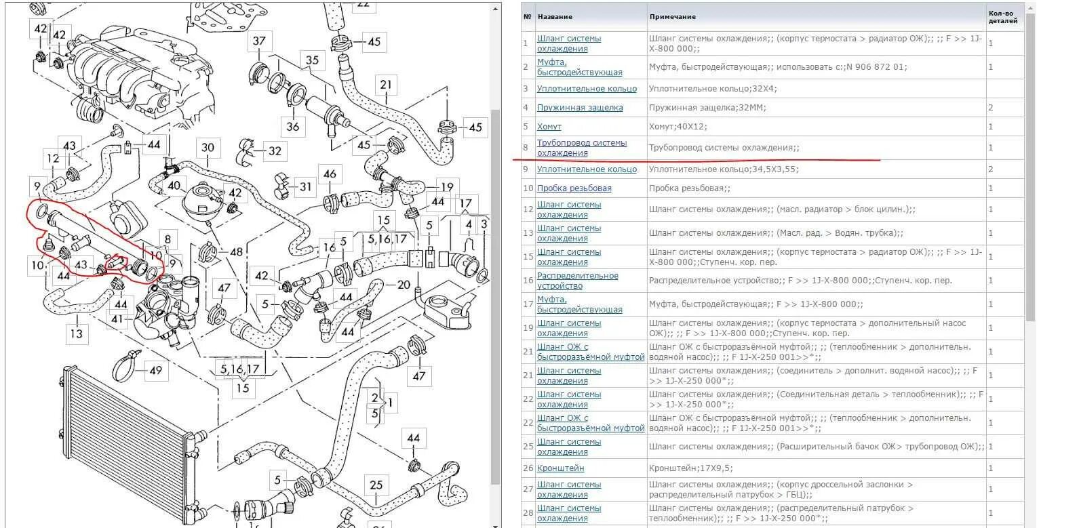Select the note 'Пробка резьбовая;;'
Image resolution: width=1079 pixels, height=528 pixels.
click(x=690, y=188)
